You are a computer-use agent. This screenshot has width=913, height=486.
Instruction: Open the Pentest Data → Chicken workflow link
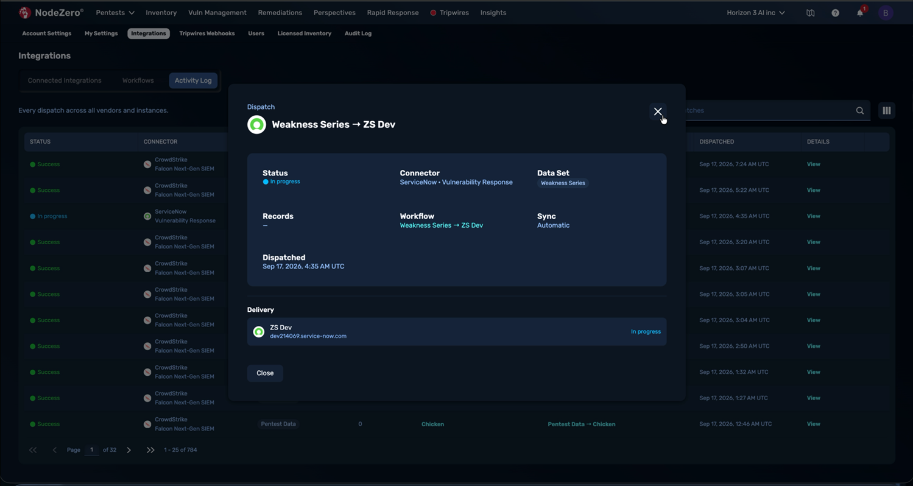pos(582,424)
